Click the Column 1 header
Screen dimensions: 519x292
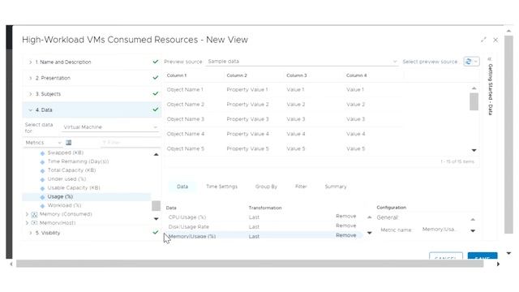[177, 75]
